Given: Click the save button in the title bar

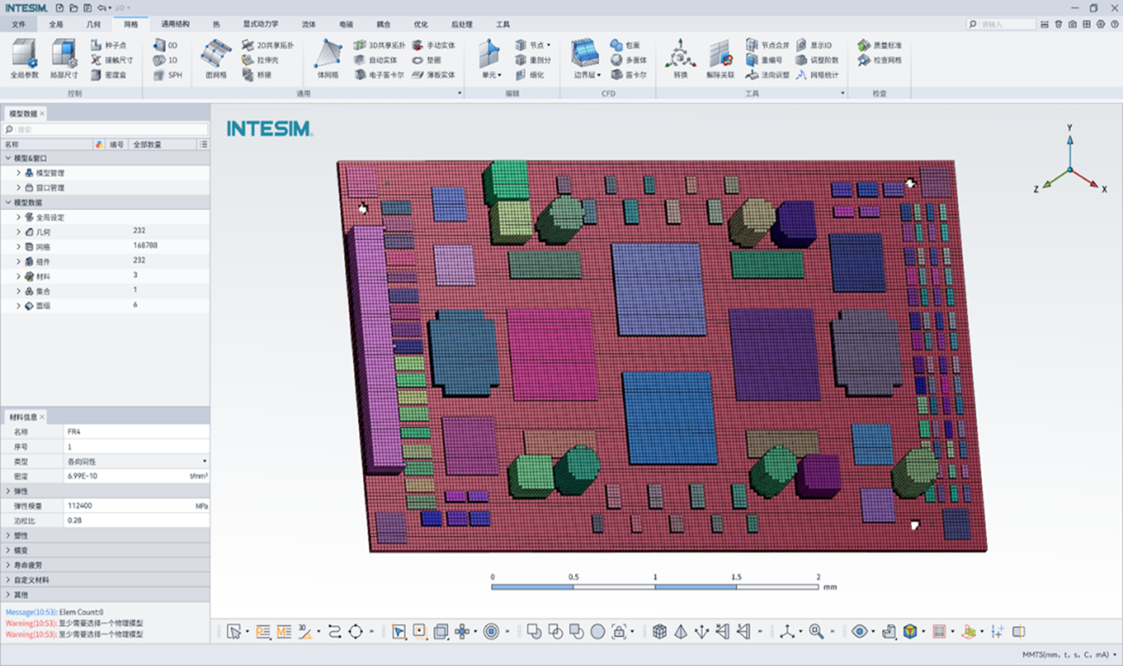Looking at the screenshot, I should pos(87,8).
